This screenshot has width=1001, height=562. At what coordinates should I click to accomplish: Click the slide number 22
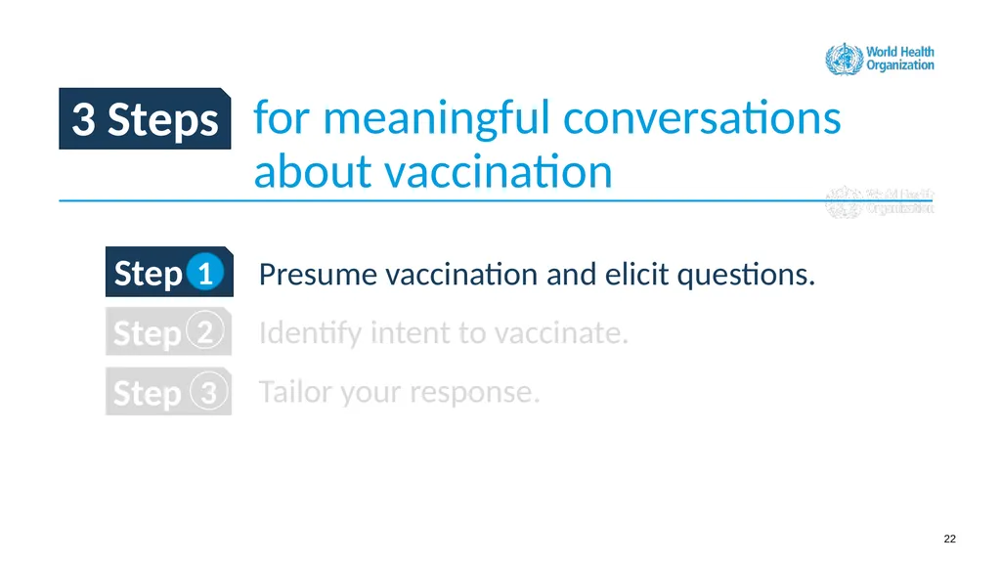tap(950, 539)
